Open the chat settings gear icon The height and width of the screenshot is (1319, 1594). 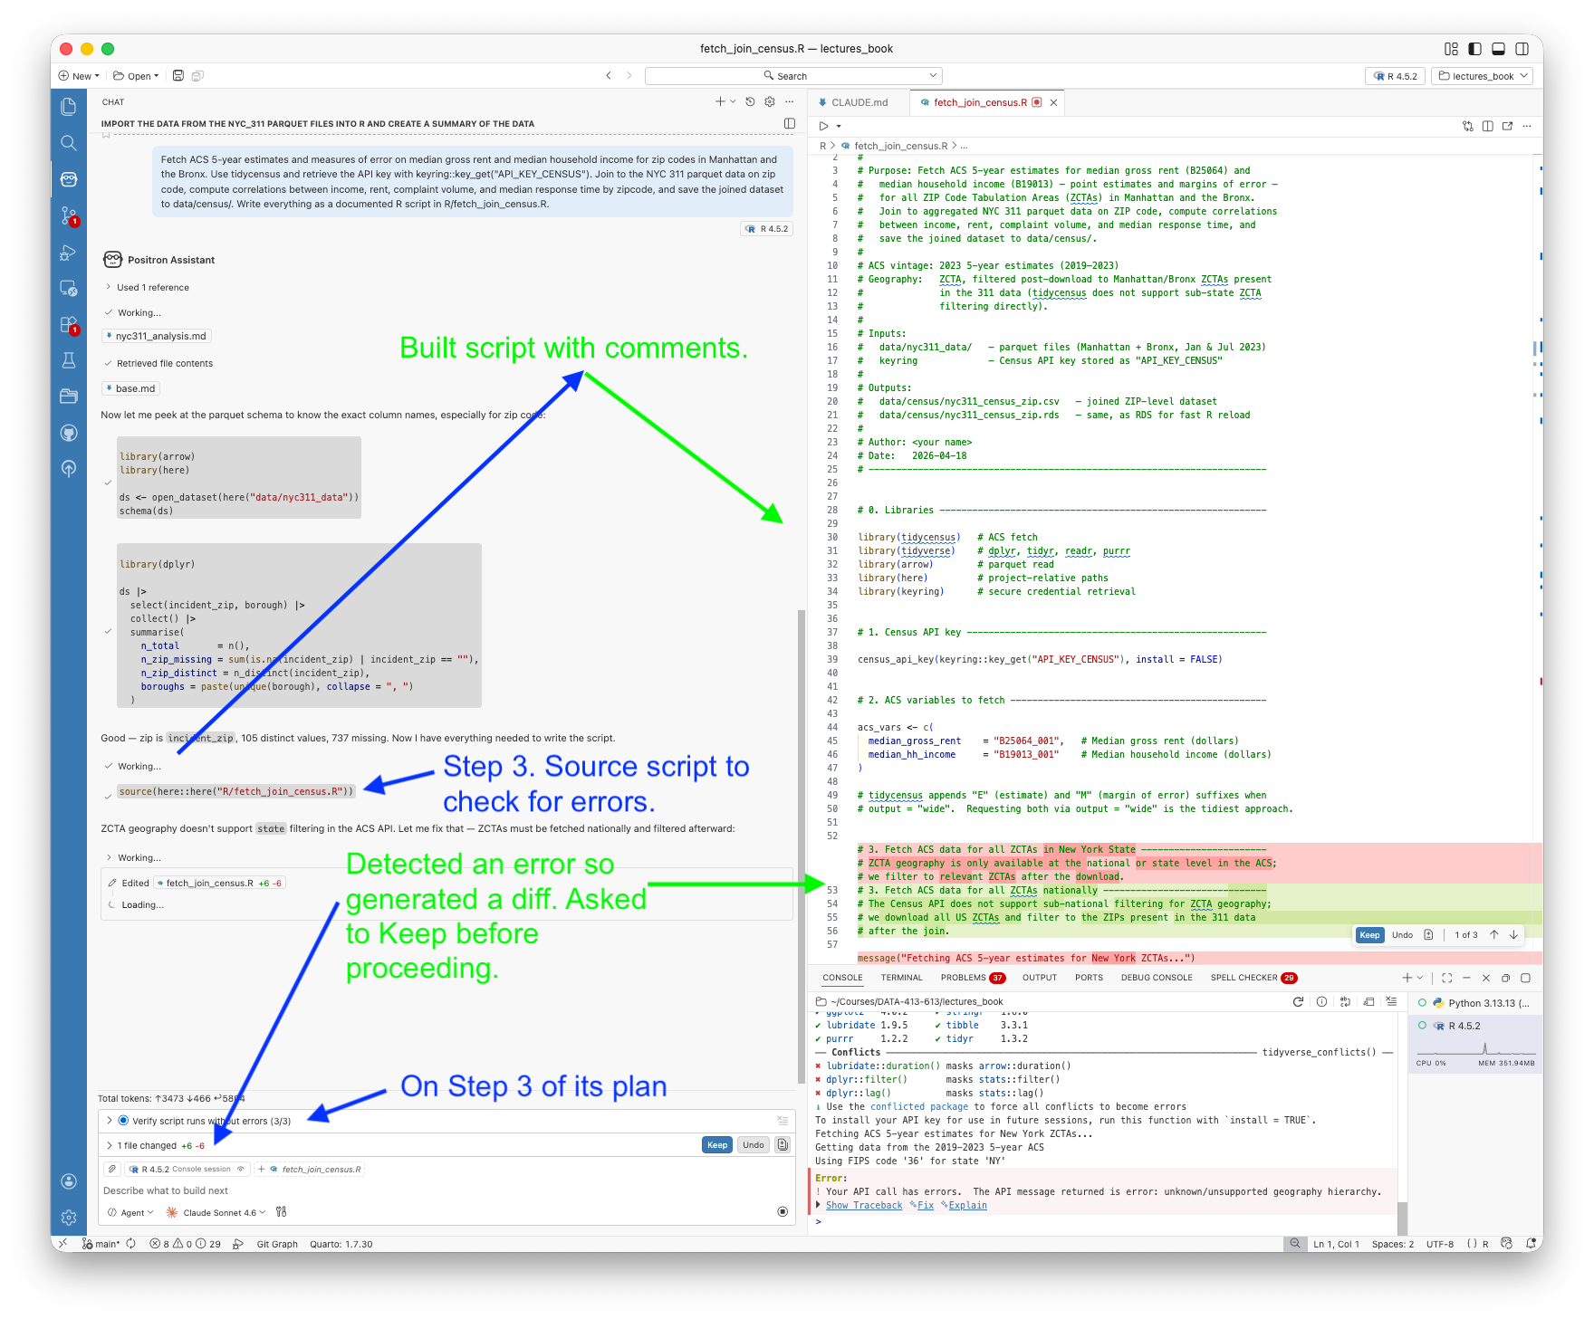771,101
